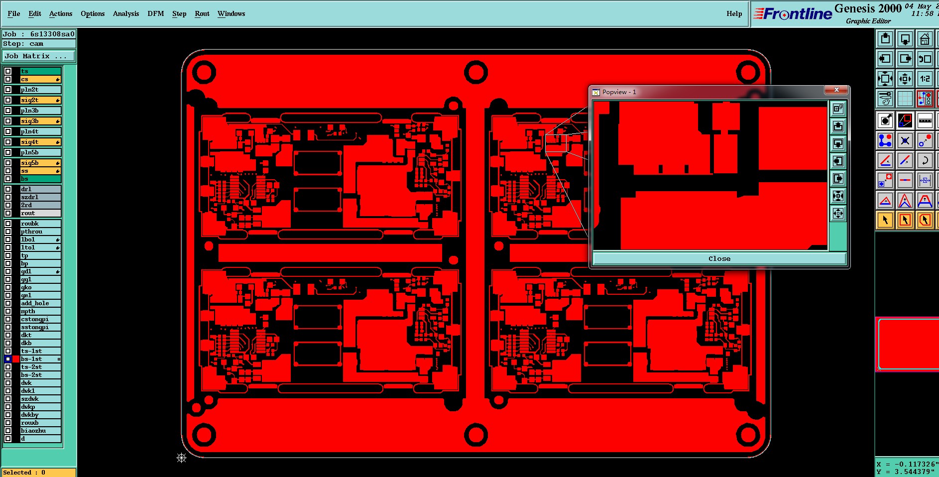Viewport: 939px width, 477px height.
Task: Toggle the display box for layer sig2t
Action: click(x=8, y=100)
